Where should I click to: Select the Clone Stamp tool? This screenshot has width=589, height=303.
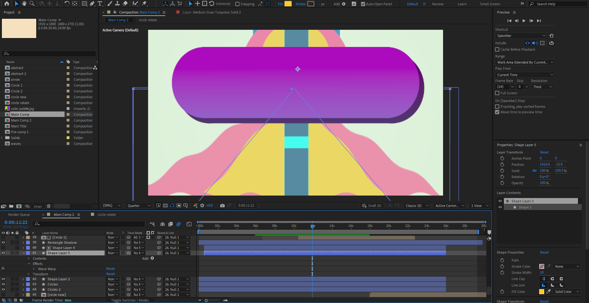[117, 4]
